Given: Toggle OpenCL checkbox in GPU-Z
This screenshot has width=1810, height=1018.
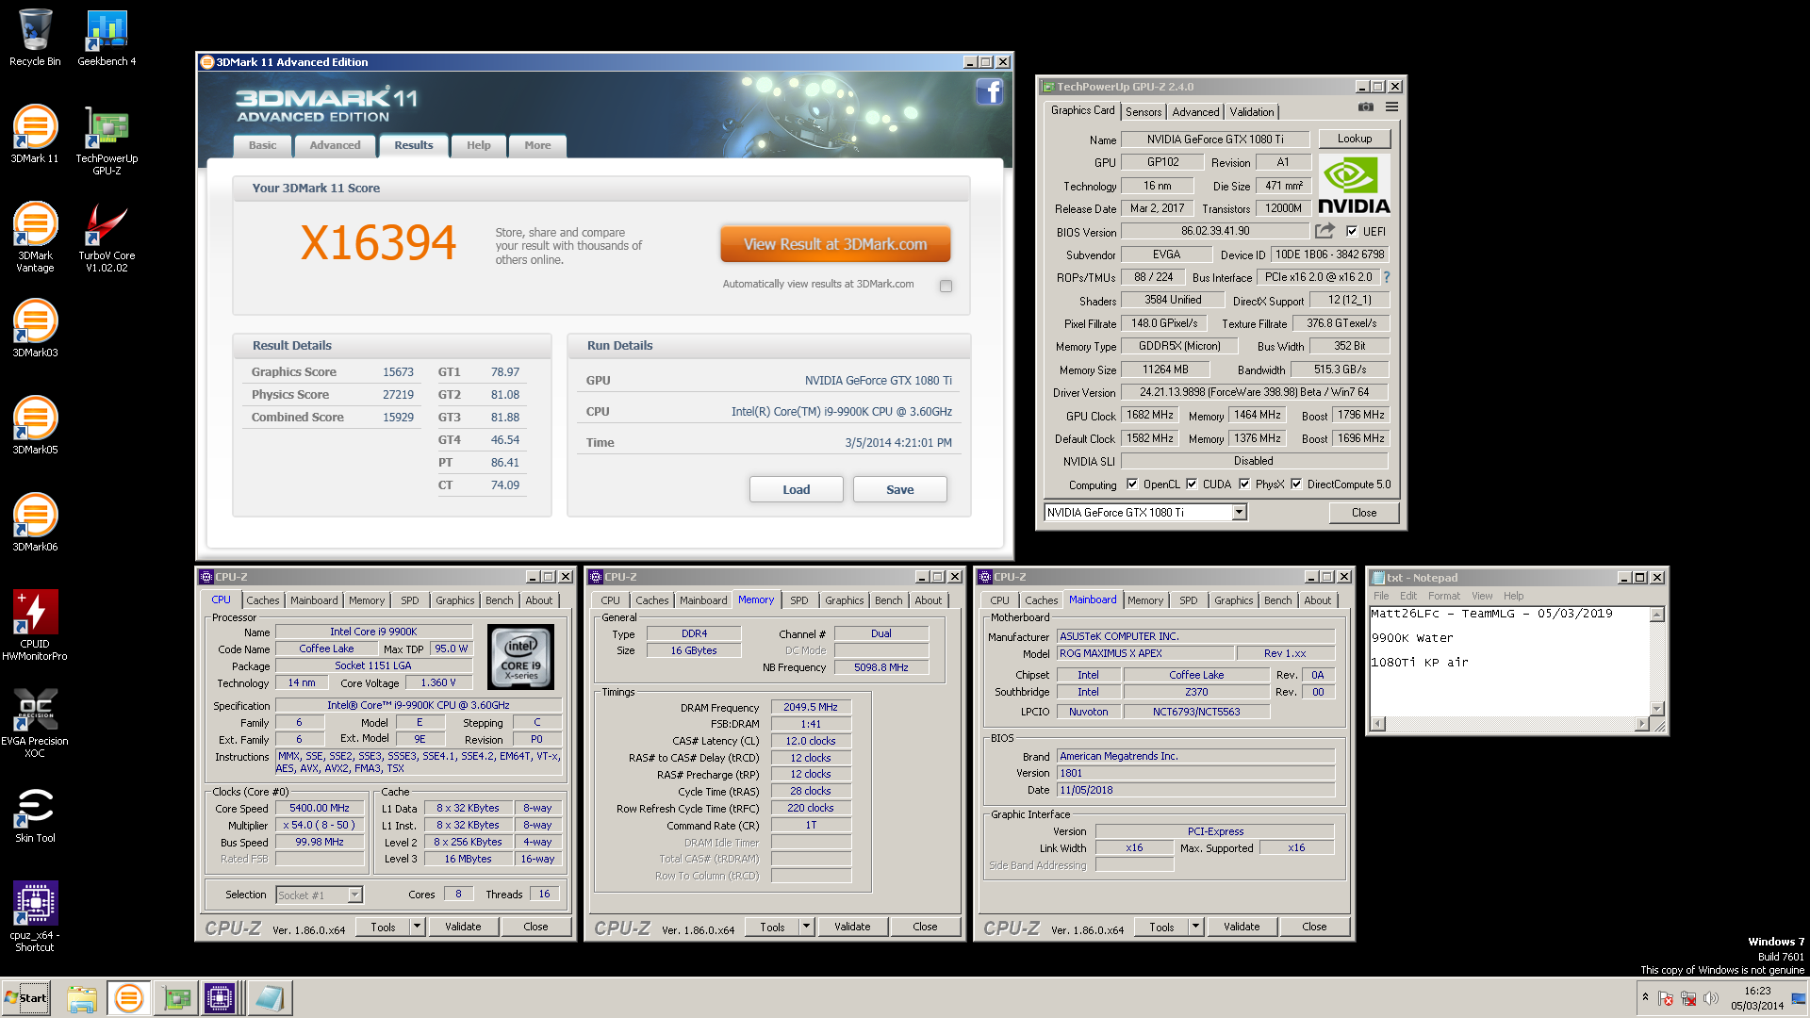Looking at the screenshot, I should pyautogui.click(x=1132, y=484).
